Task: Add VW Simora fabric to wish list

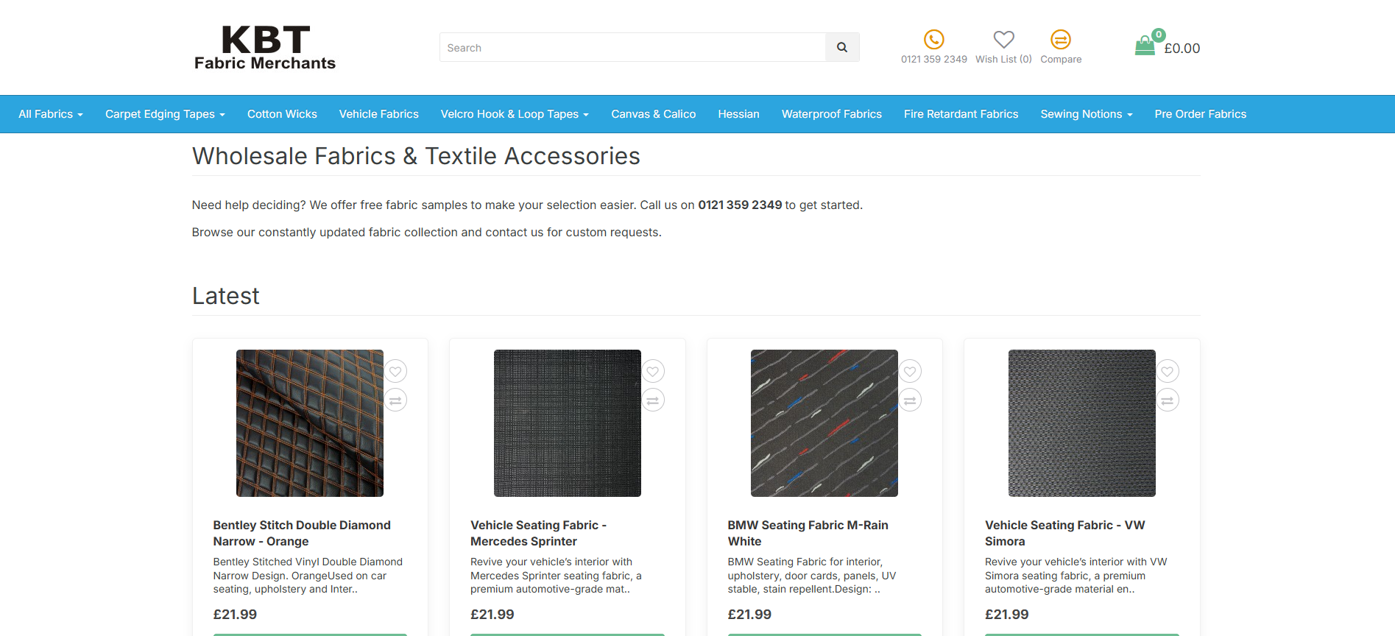Action: click(1167, 372)
